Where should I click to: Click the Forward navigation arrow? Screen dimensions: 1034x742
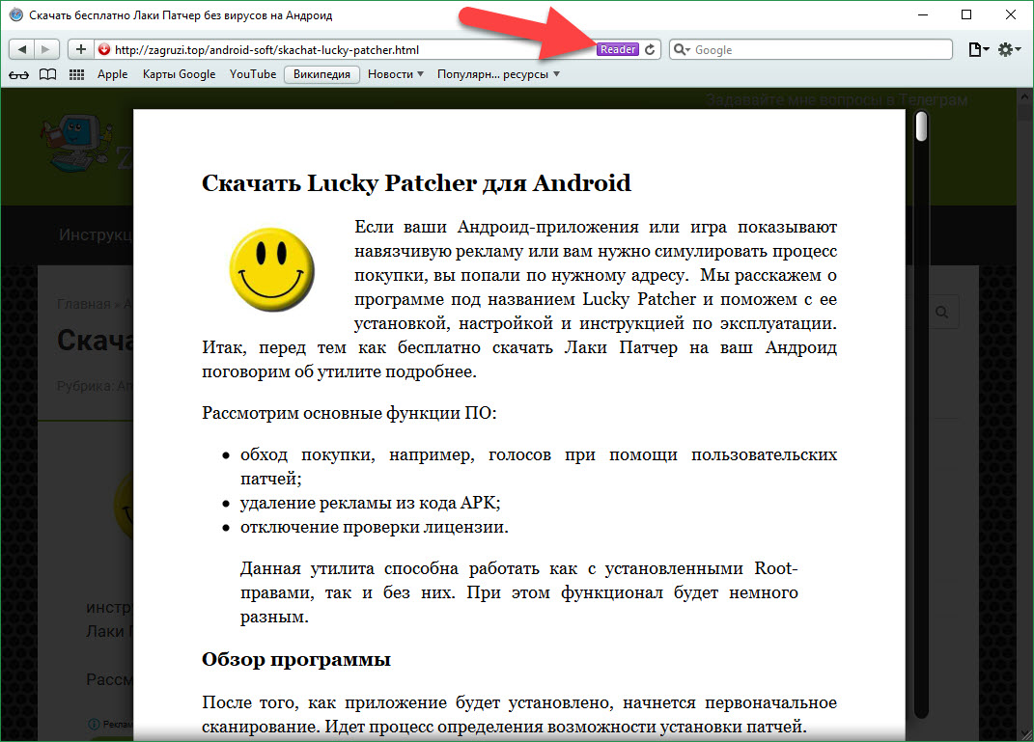[x=46, y=49]
